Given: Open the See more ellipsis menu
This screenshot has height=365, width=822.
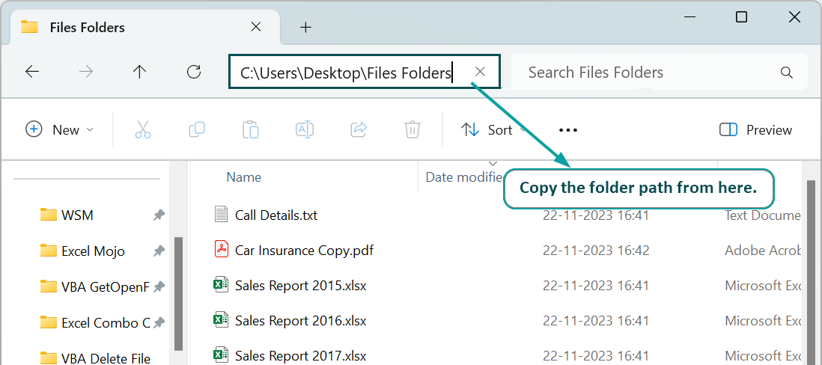Looking at the screenshot, I should click(x=567, y=130).
